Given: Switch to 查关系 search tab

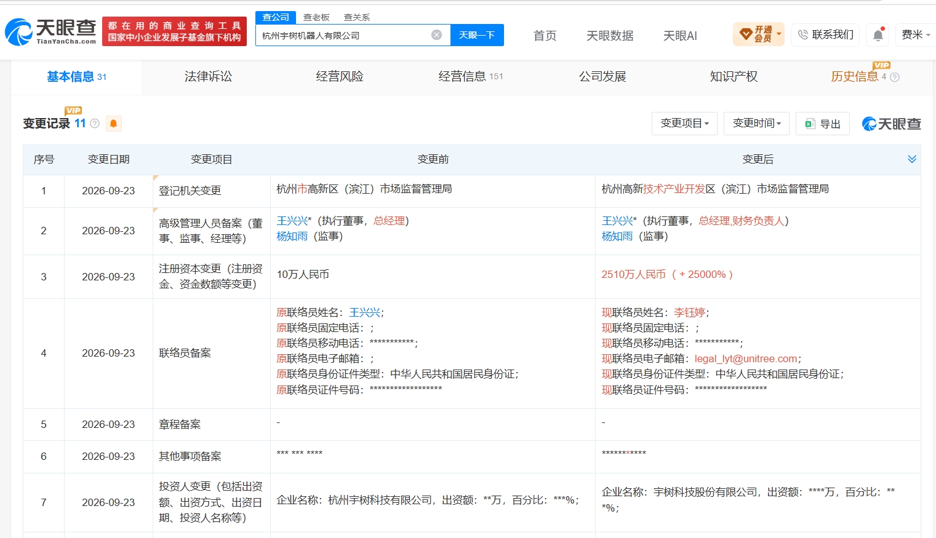Looking at the screenshot, I should pyautogui.click(x=357, y=17).
